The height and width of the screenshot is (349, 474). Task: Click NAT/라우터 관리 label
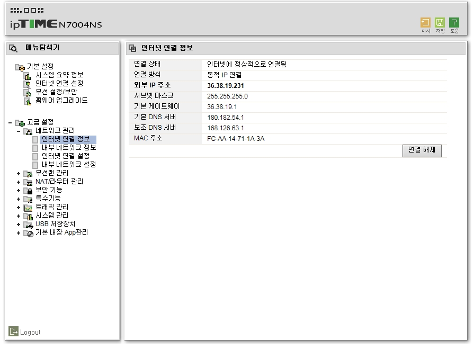[59, 181]
